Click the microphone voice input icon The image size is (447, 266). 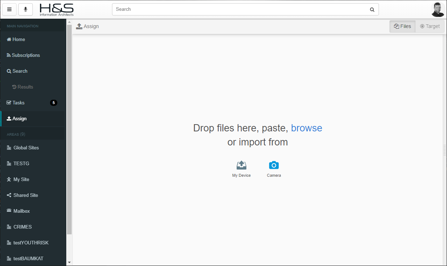26,9
